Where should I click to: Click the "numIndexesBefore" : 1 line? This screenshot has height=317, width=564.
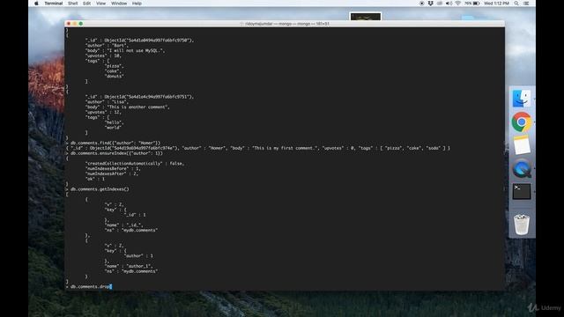click(x=113, y=168)
